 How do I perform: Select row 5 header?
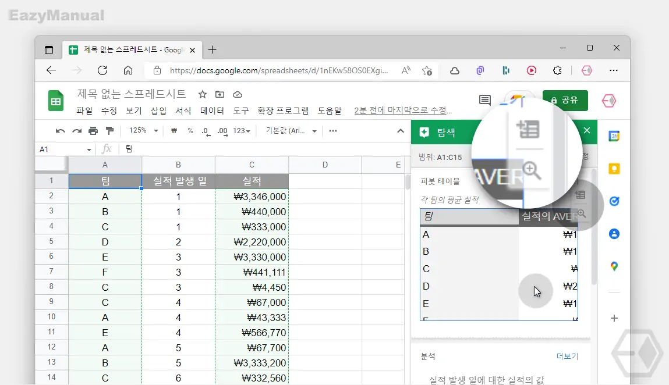coord(51,242)
